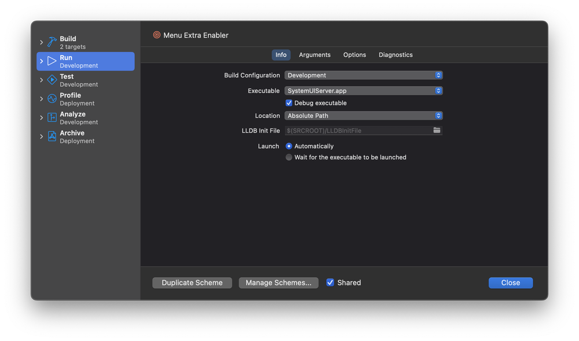This screenshot has width=579, height=341.
Task: Open the Location Absolute Path dropdown
Action: click(364, 116)
